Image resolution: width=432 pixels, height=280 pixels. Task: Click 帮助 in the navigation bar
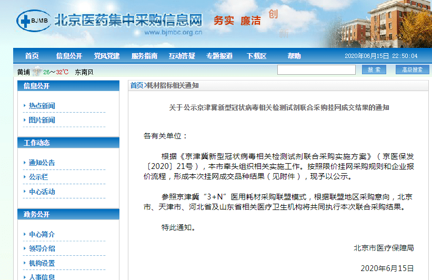tap(294, 56)
